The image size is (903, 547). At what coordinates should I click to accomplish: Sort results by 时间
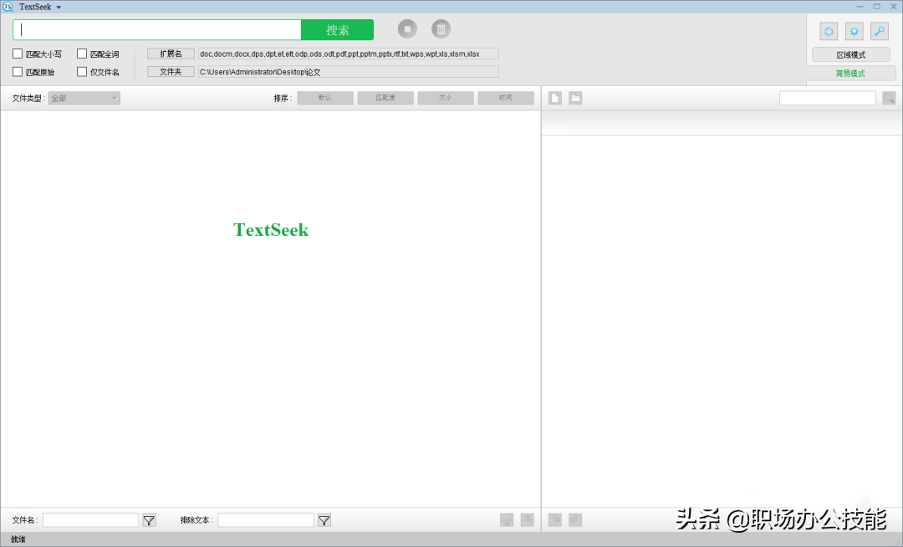[506, 98]
